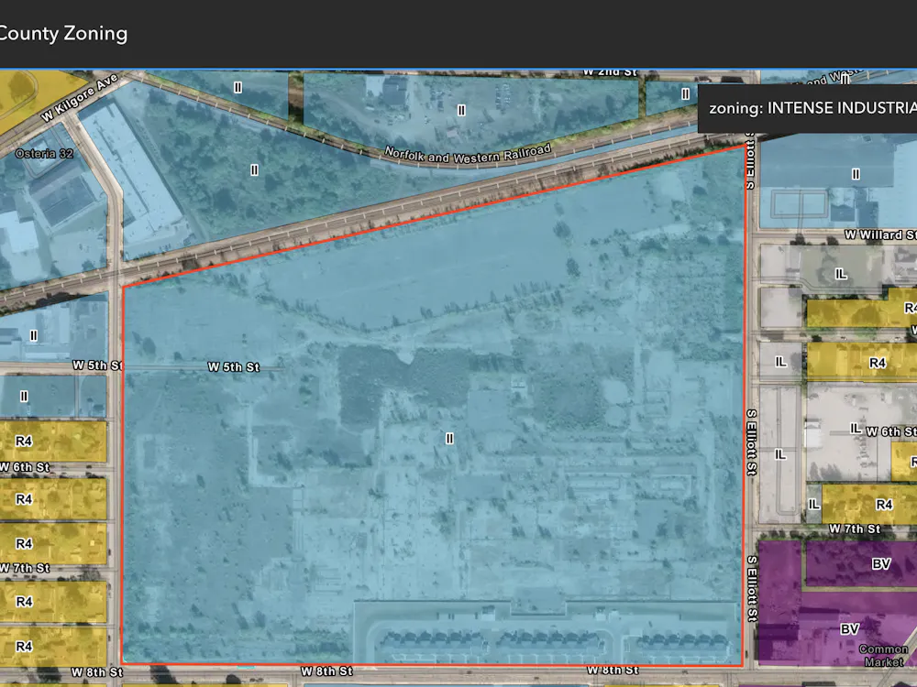Screen dimensions: 917x687
Task: Click the County Zoning title text
Action: (63, 33)
